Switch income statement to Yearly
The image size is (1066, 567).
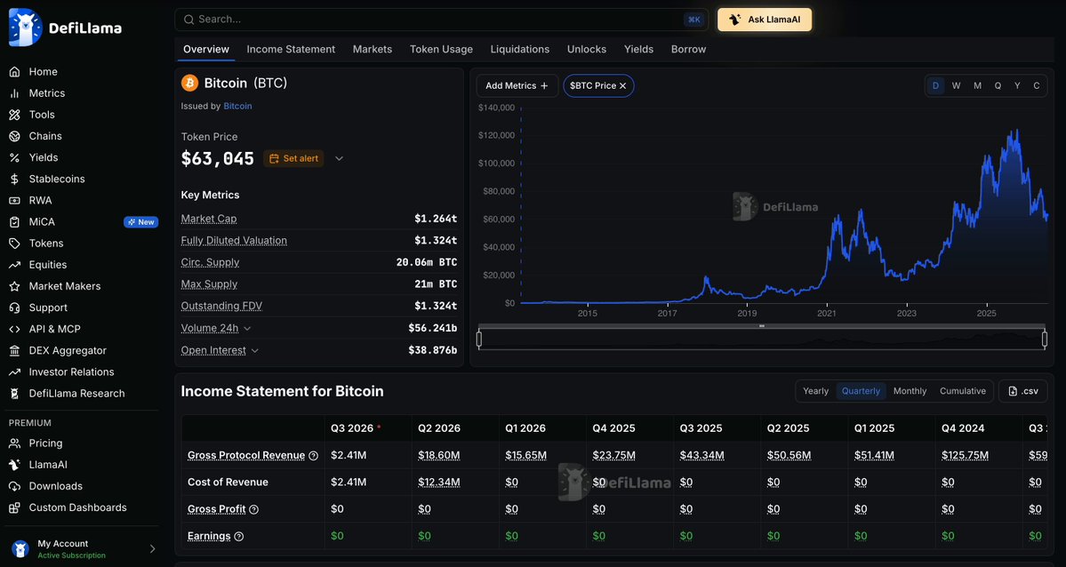pyautogui.click(x=815, y=391)
